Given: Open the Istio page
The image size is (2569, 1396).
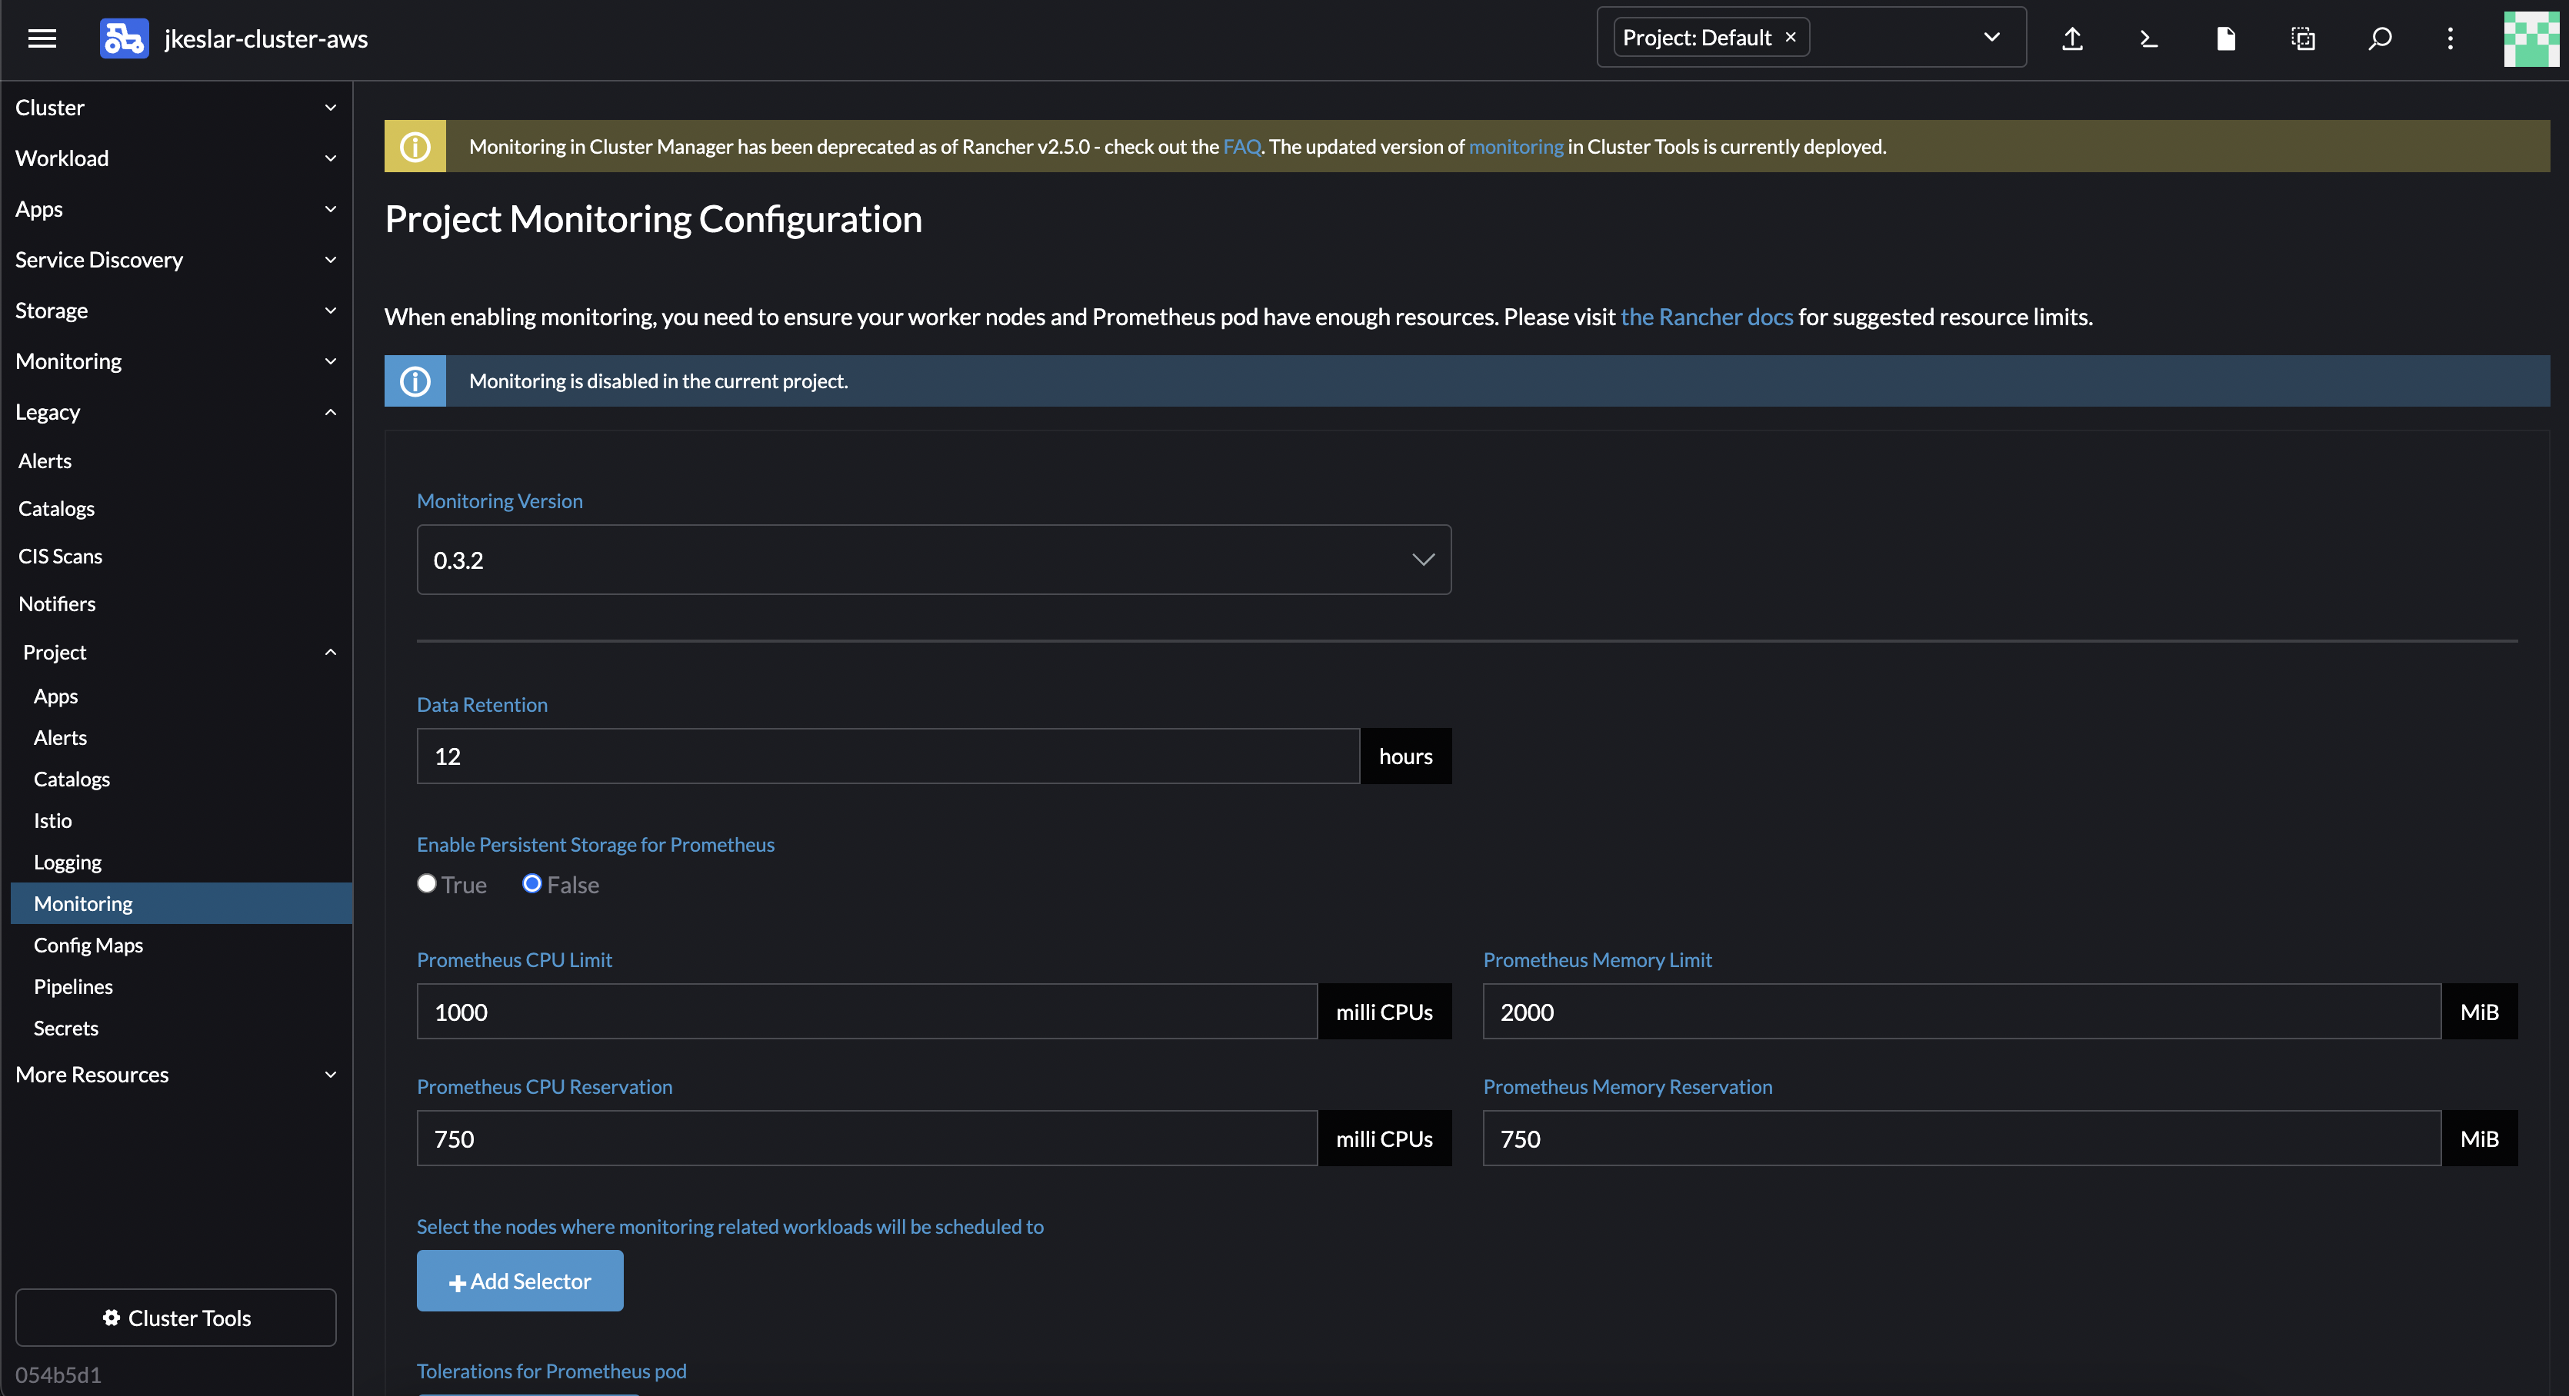Looking at the screenshot, I should coord(52,820).
